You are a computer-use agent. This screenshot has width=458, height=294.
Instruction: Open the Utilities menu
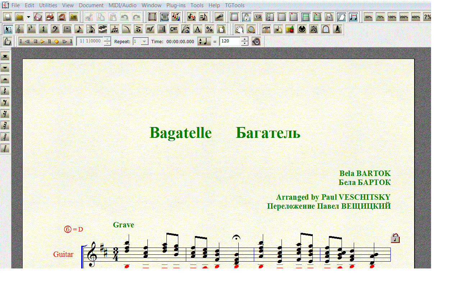48,5
